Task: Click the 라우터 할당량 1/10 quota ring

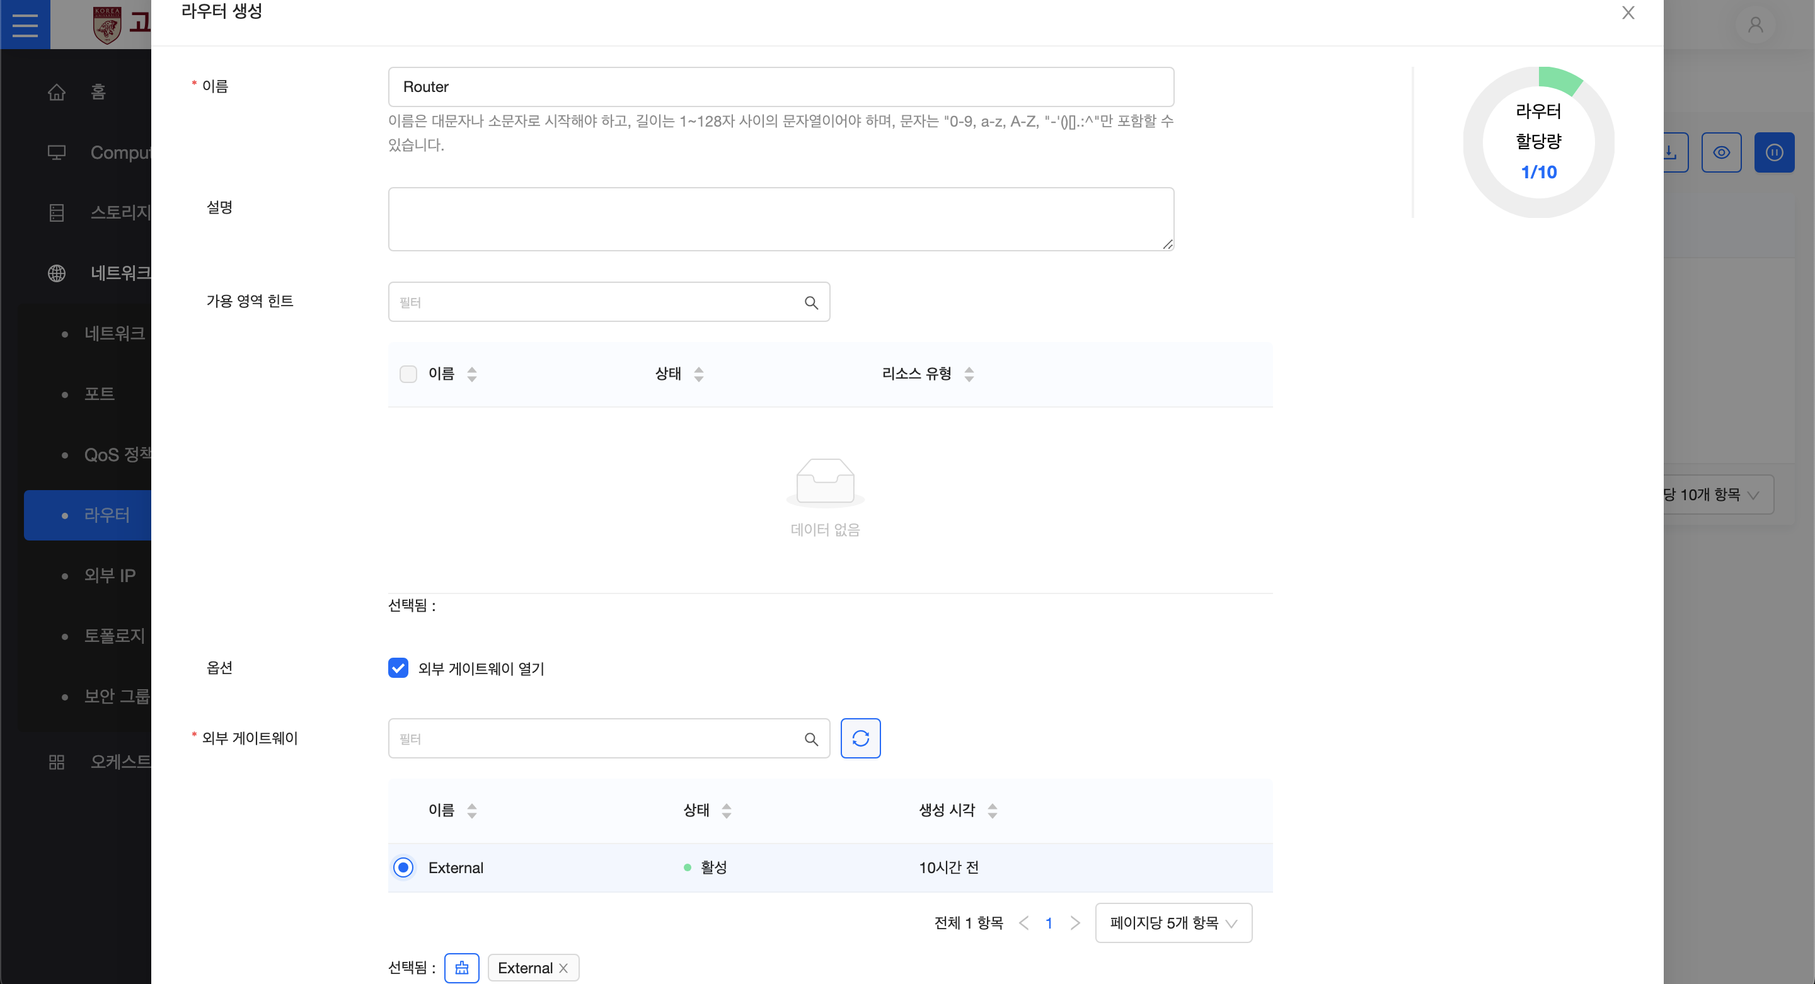Action: tap(1538, 142)
